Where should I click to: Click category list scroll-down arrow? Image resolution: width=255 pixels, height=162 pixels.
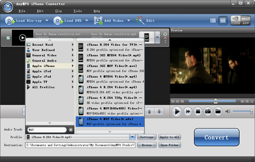point(50,123)
